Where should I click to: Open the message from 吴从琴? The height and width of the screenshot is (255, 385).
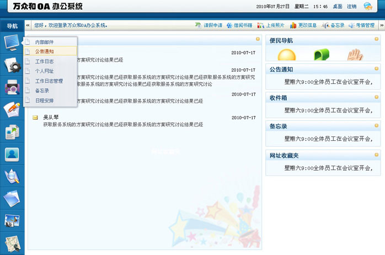[x=51, y=117]
